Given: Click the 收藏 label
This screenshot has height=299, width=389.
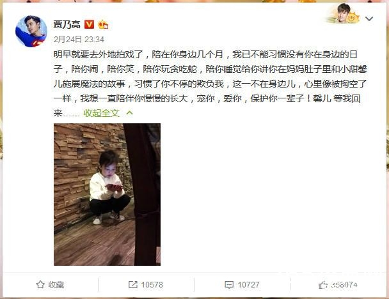Looking at the screenshot, I should tap(56, 285).
